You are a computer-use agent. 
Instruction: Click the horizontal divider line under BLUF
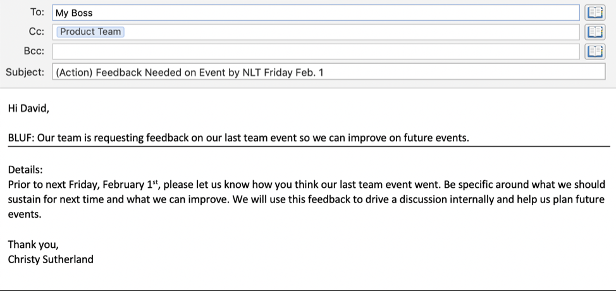(309, 147)
